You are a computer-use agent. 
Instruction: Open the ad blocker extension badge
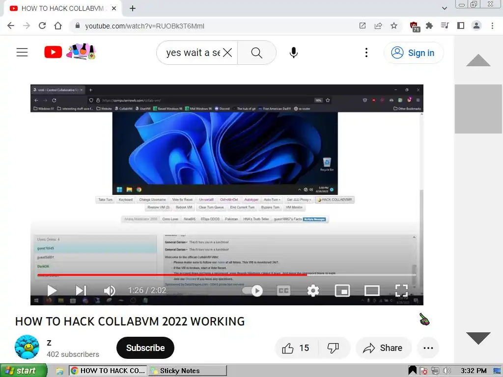pos(415,27)
